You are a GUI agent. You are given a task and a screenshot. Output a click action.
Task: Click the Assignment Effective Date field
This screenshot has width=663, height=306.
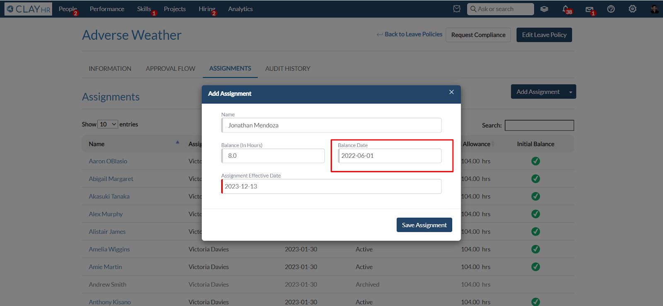[331, 186]
